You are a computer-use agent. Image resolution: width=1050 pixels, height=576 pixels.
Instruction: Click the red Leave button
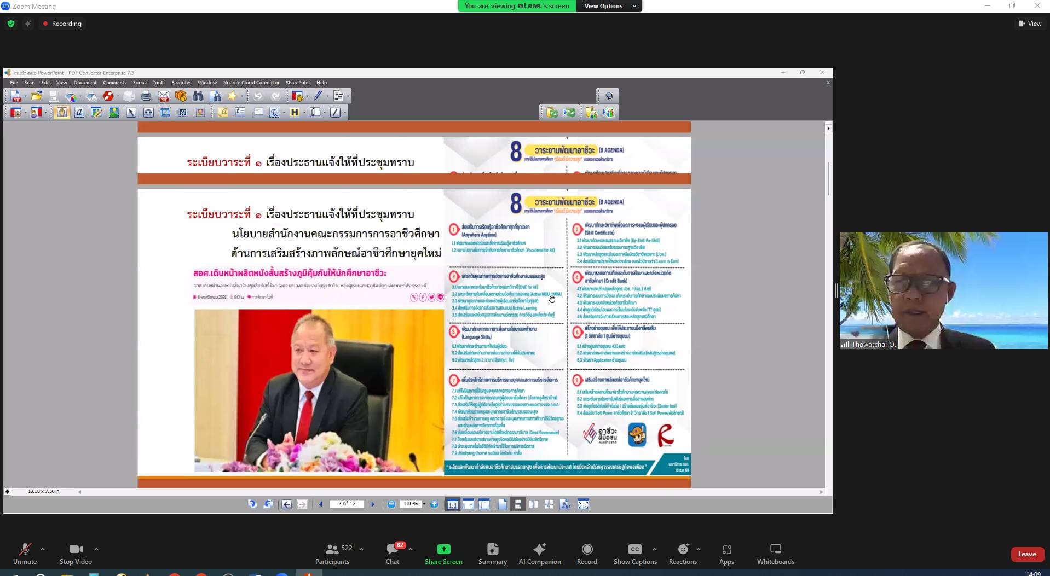tap(1026, 554)
